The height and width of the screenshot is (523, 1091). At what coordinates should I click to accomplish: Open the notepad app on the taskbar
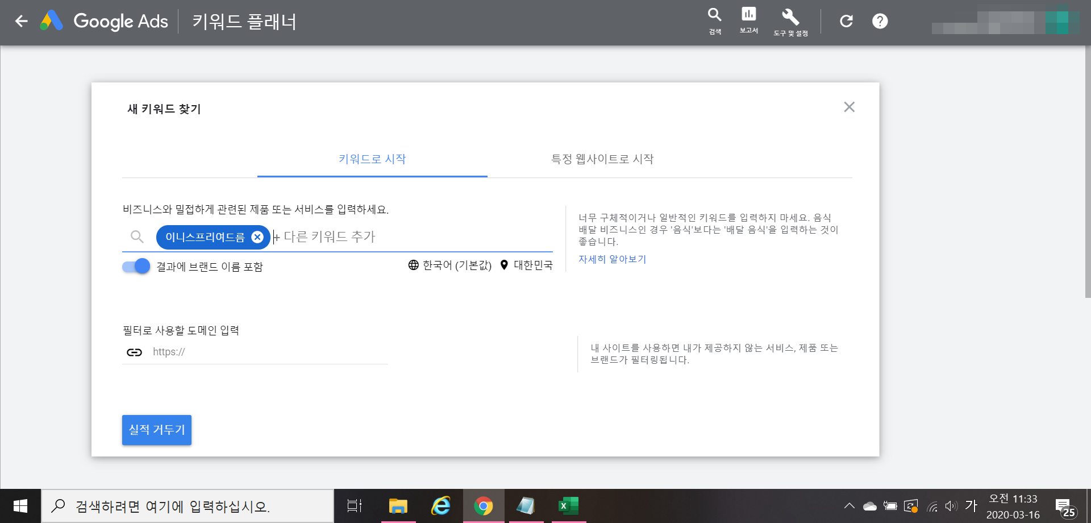click(x=526, y=506)
